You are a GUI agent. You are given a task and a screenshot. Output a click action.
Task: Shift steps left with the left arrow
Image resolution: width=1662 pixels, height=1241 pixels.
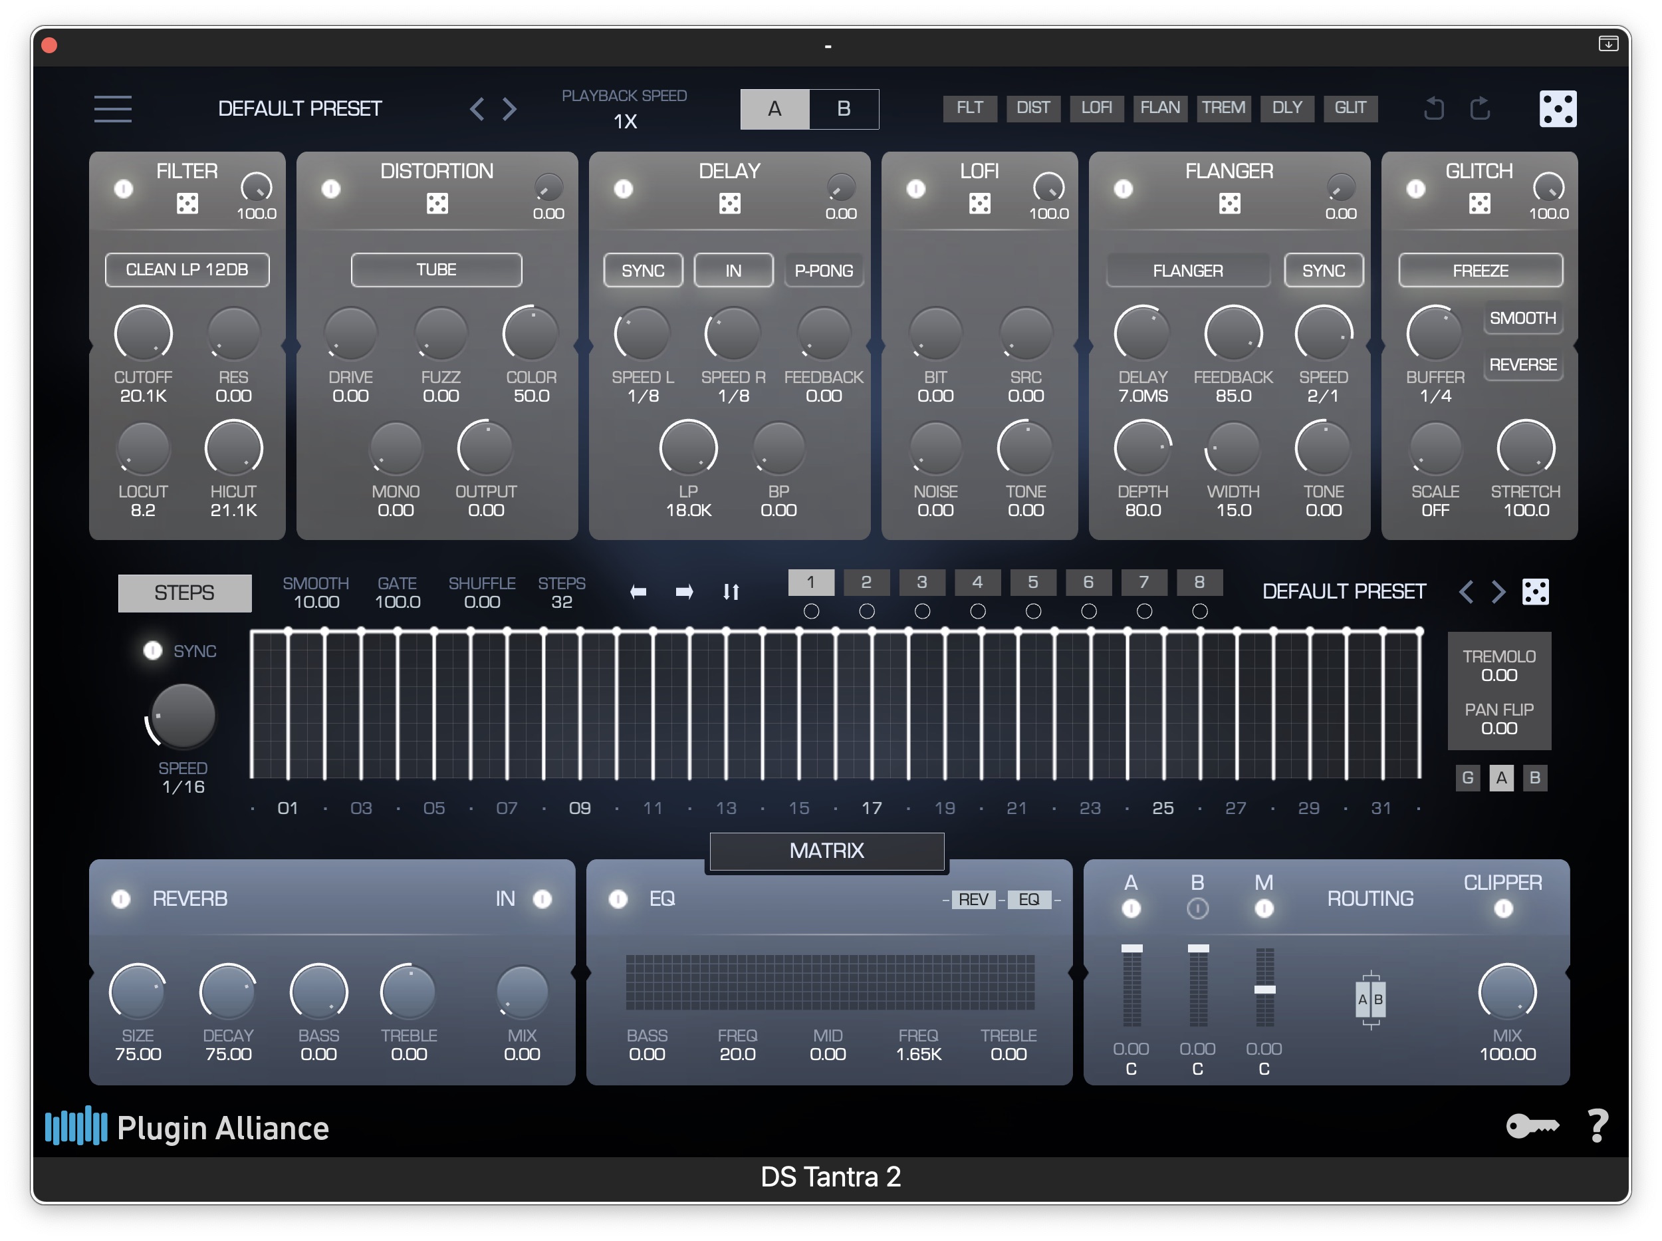point(638,592)
